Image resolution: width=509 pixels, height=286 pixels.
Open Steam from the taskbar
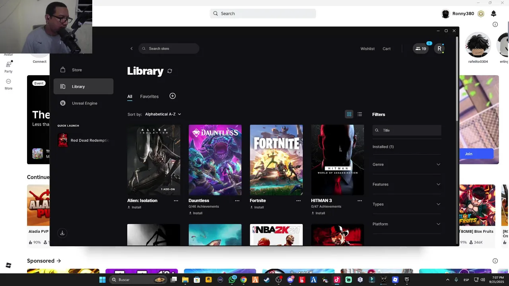click(x=266, y=280)
